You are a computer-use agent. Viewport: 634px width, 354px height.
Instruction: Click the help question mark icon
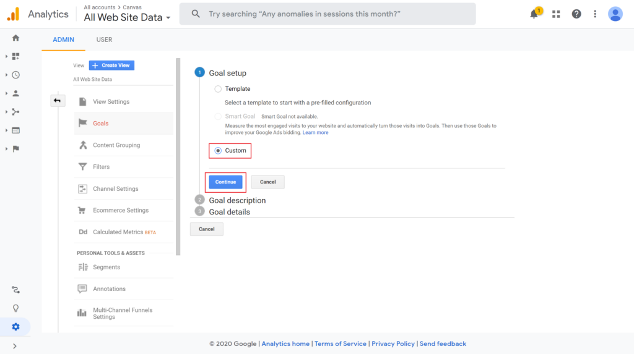point(576,14)
